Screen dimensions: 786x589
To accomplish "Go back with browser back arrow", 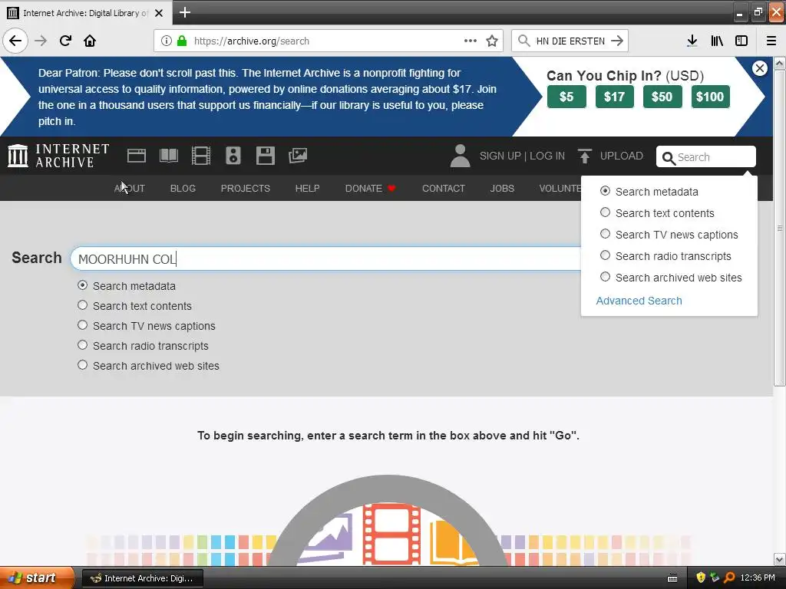I will [x=15, y=41].
